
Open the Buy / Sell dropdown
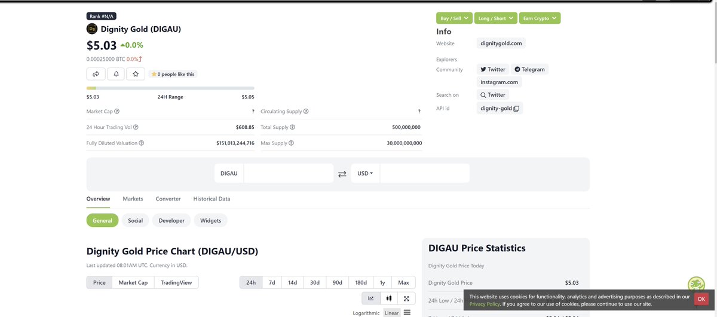tap(454, 19)
